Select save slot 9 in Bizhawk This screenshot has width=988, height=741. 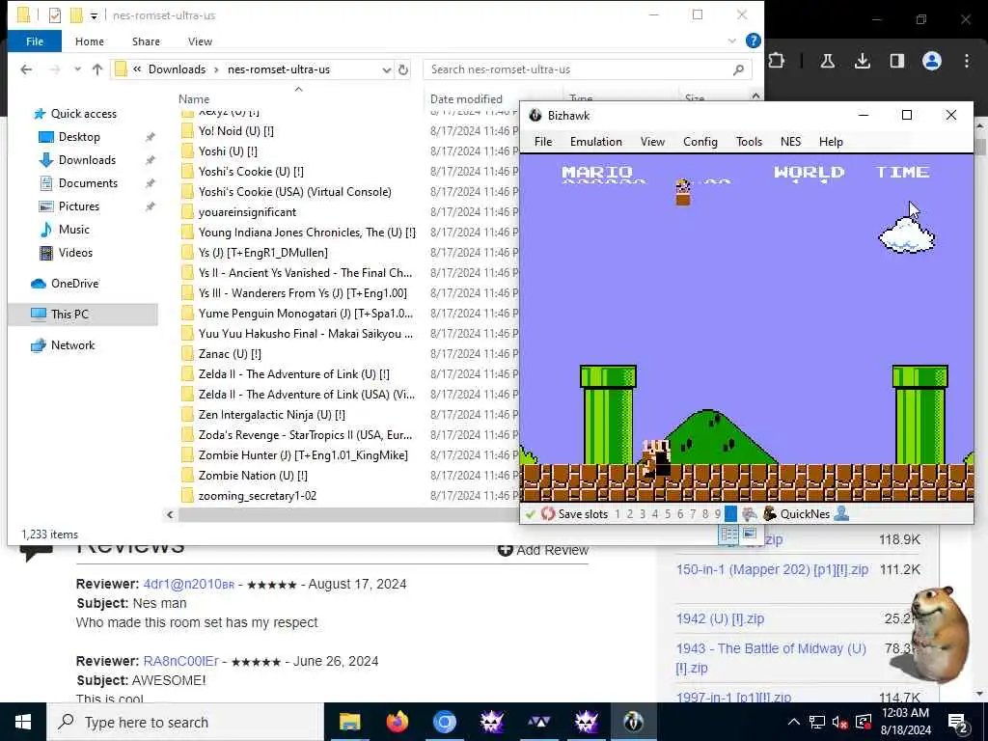point(718,514)
